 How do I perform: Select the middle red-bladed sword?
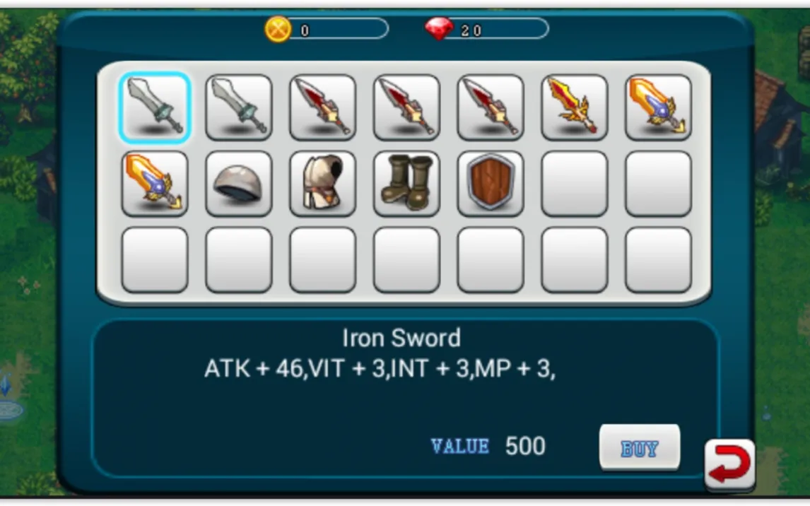406,107
